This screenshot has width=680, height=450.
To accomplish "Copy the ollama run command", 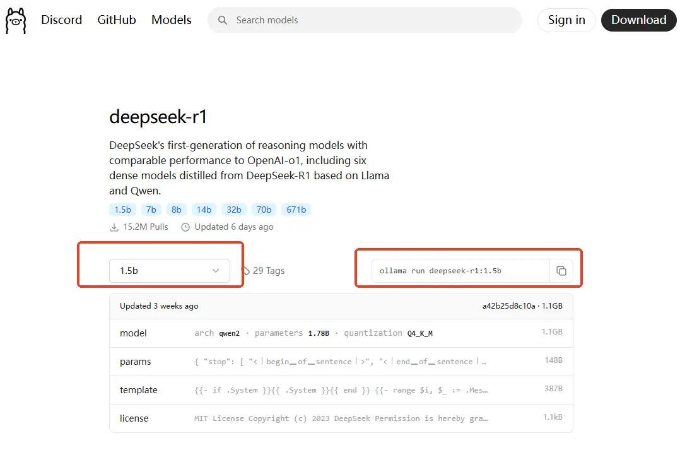I will tap(561, 271).
